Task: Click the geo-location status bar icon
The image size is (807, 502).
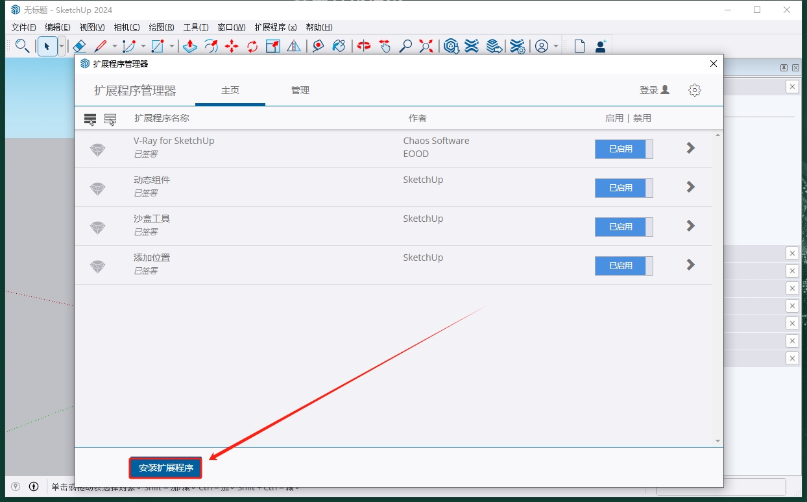Action: point(16,486)
